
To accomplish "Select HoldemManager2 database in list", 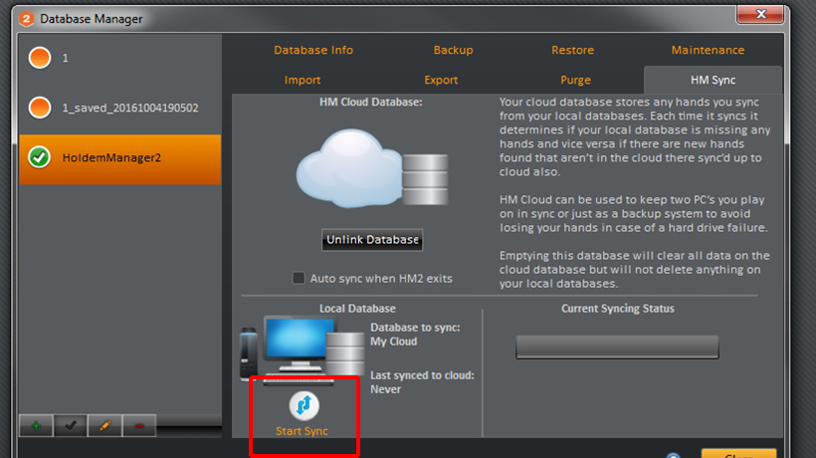I will pos(120,158).
